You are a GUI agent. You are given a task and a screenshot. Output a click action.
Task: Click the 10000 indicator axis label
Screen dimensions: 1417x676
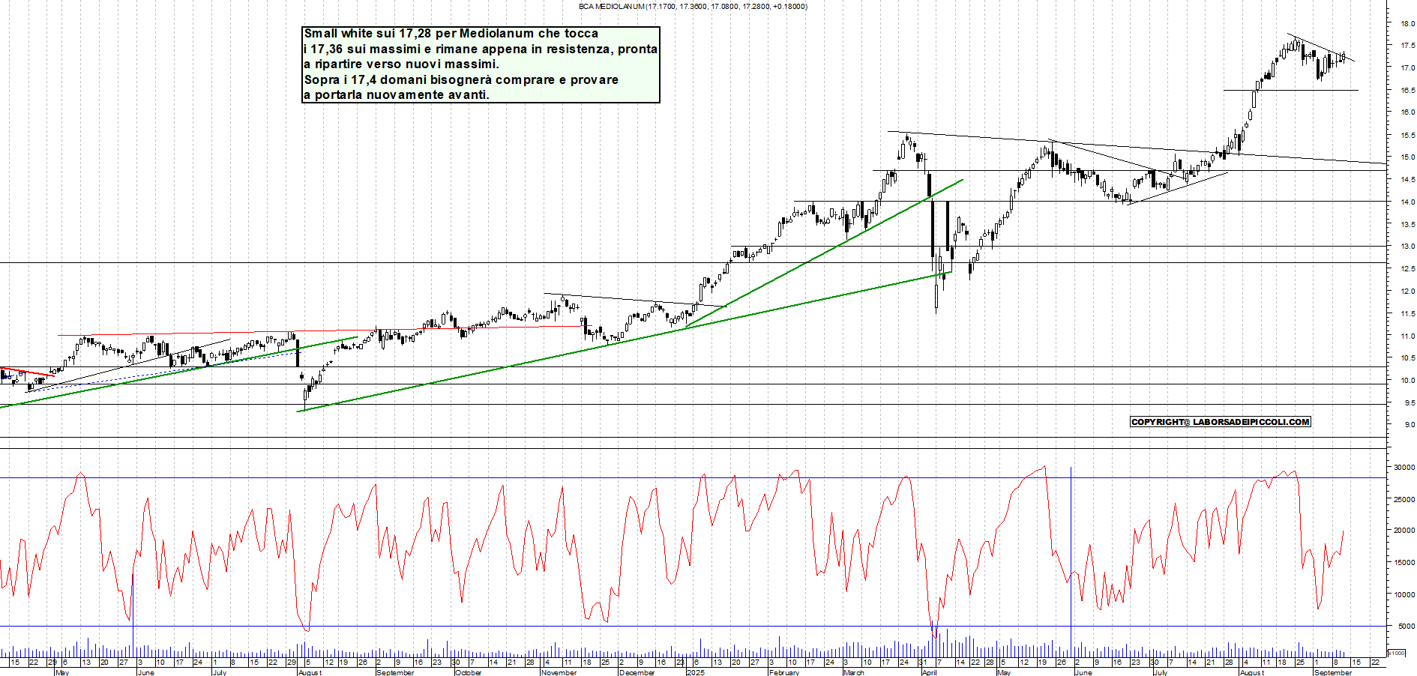(1404, 595)
